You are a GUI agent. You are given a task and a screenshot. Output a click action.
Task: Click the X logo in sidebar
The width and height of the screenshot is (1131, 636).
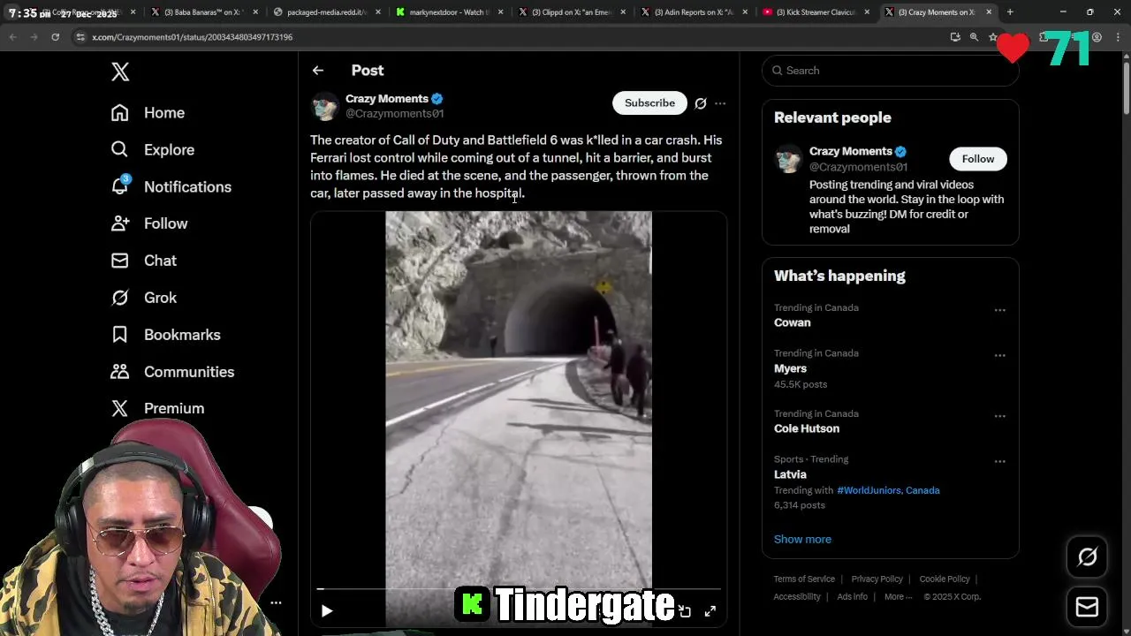pos(120,72)
